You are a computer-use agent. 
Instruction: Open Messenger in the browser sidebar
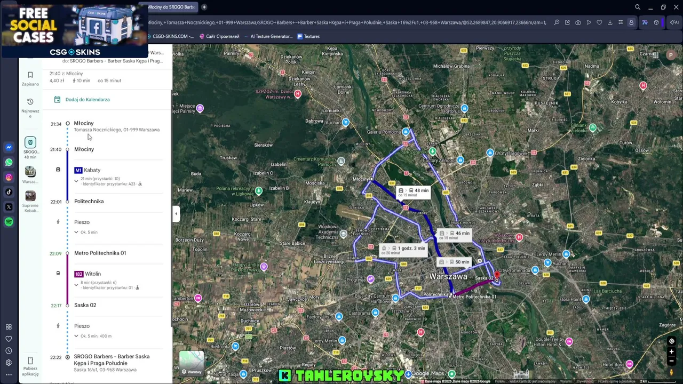pyautogui.click(x=9, y=147)
